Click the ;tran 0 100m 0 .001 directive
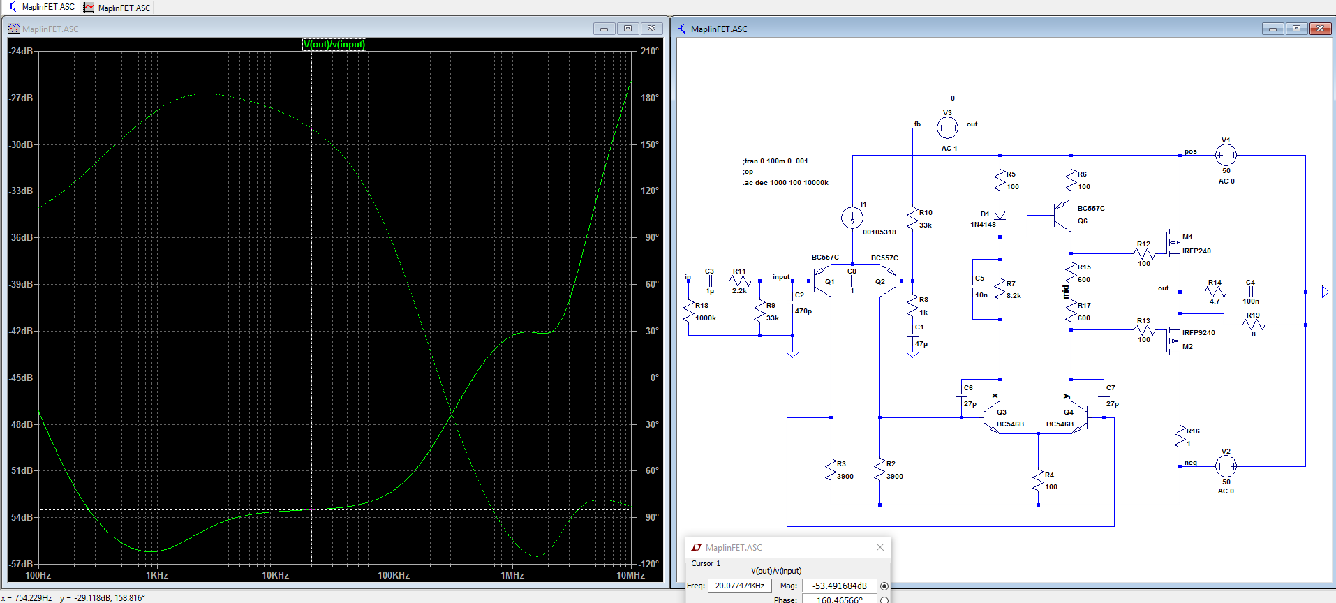1336x603 pixels. [x=775, y=161]
